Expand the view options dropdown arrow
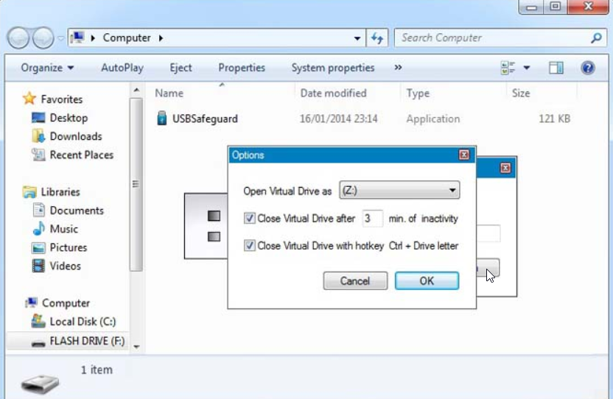This screenshot has width=613, height=399. pos(527,68)
